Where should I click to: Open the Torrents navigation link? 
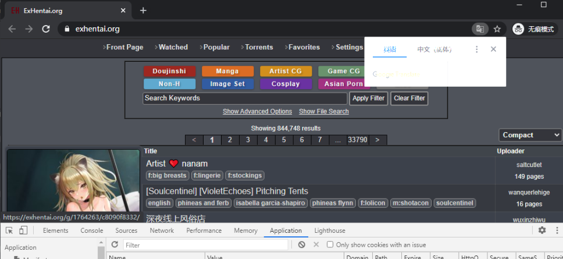click(257, 47)
